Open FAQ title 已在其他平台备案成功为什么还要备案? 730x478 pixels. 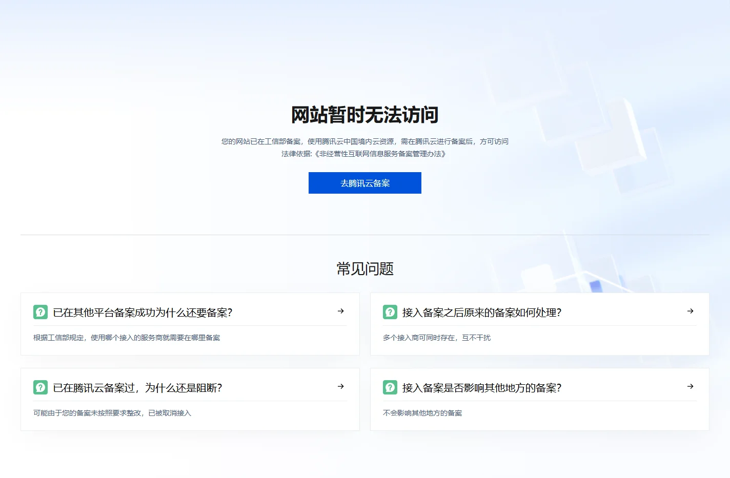point(143,313)
